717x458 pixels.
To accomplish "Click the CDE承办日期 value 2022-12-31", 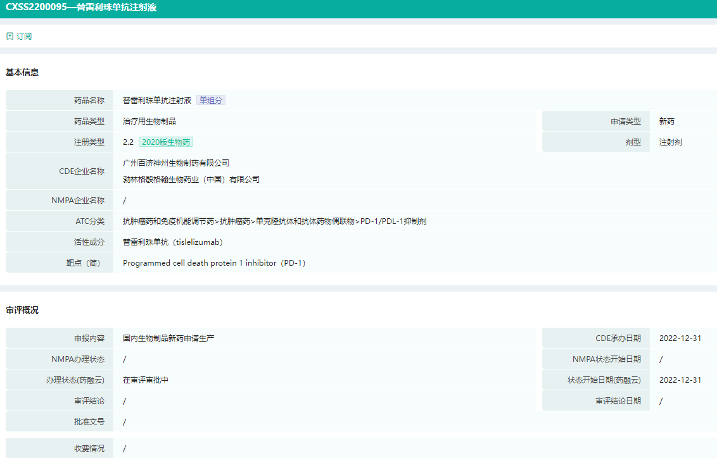I will [x=680, y=338].
